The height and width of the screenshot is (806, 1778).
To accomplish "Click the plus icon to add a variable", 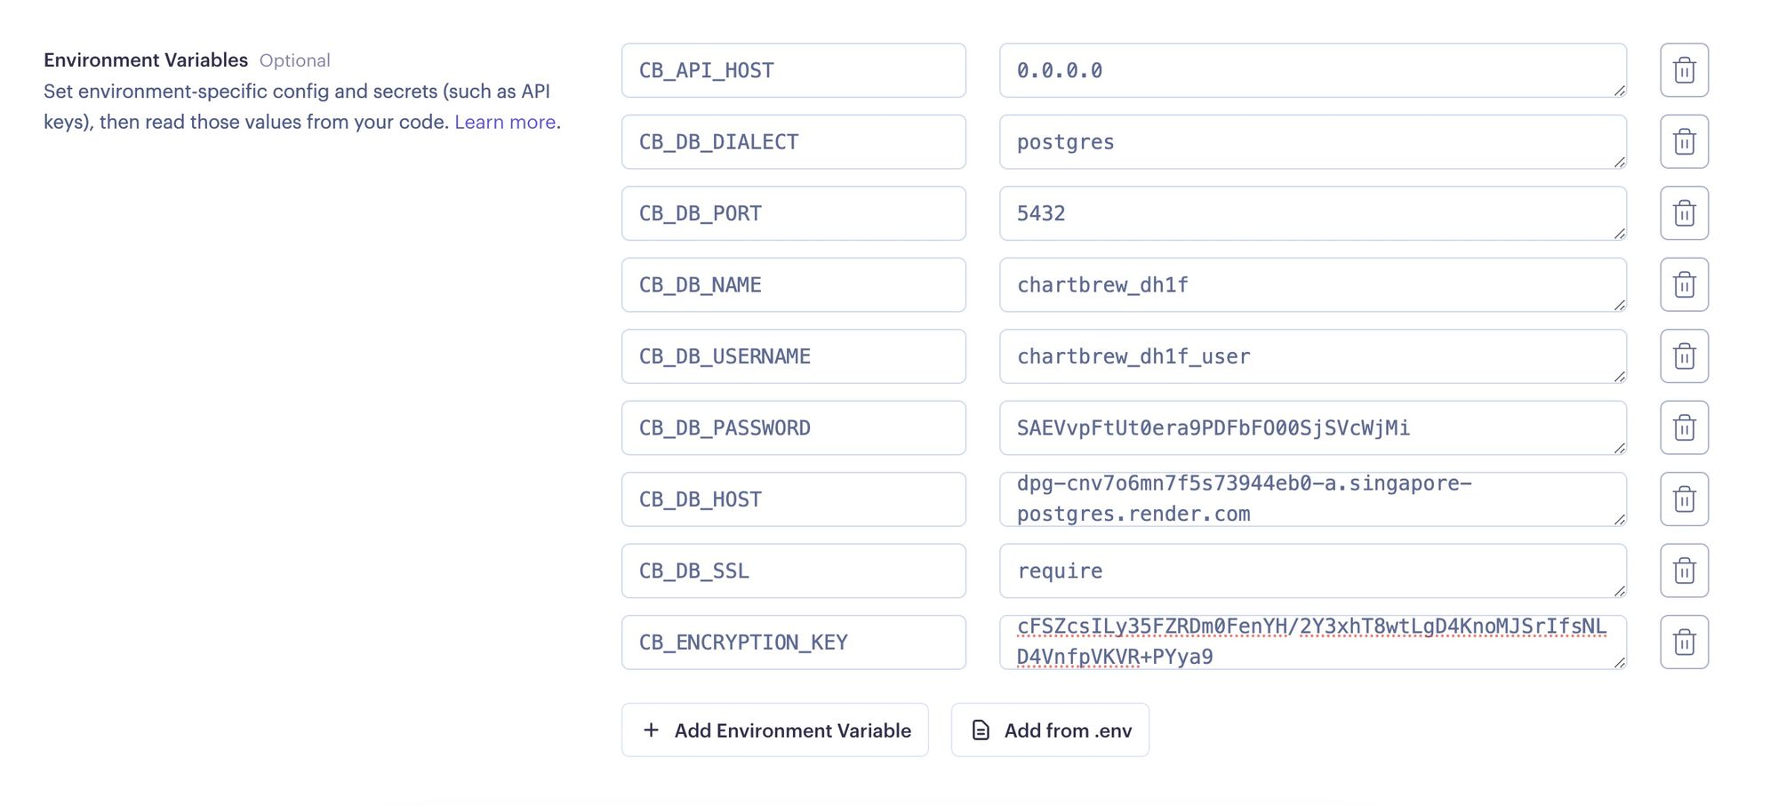I will 650,730.
